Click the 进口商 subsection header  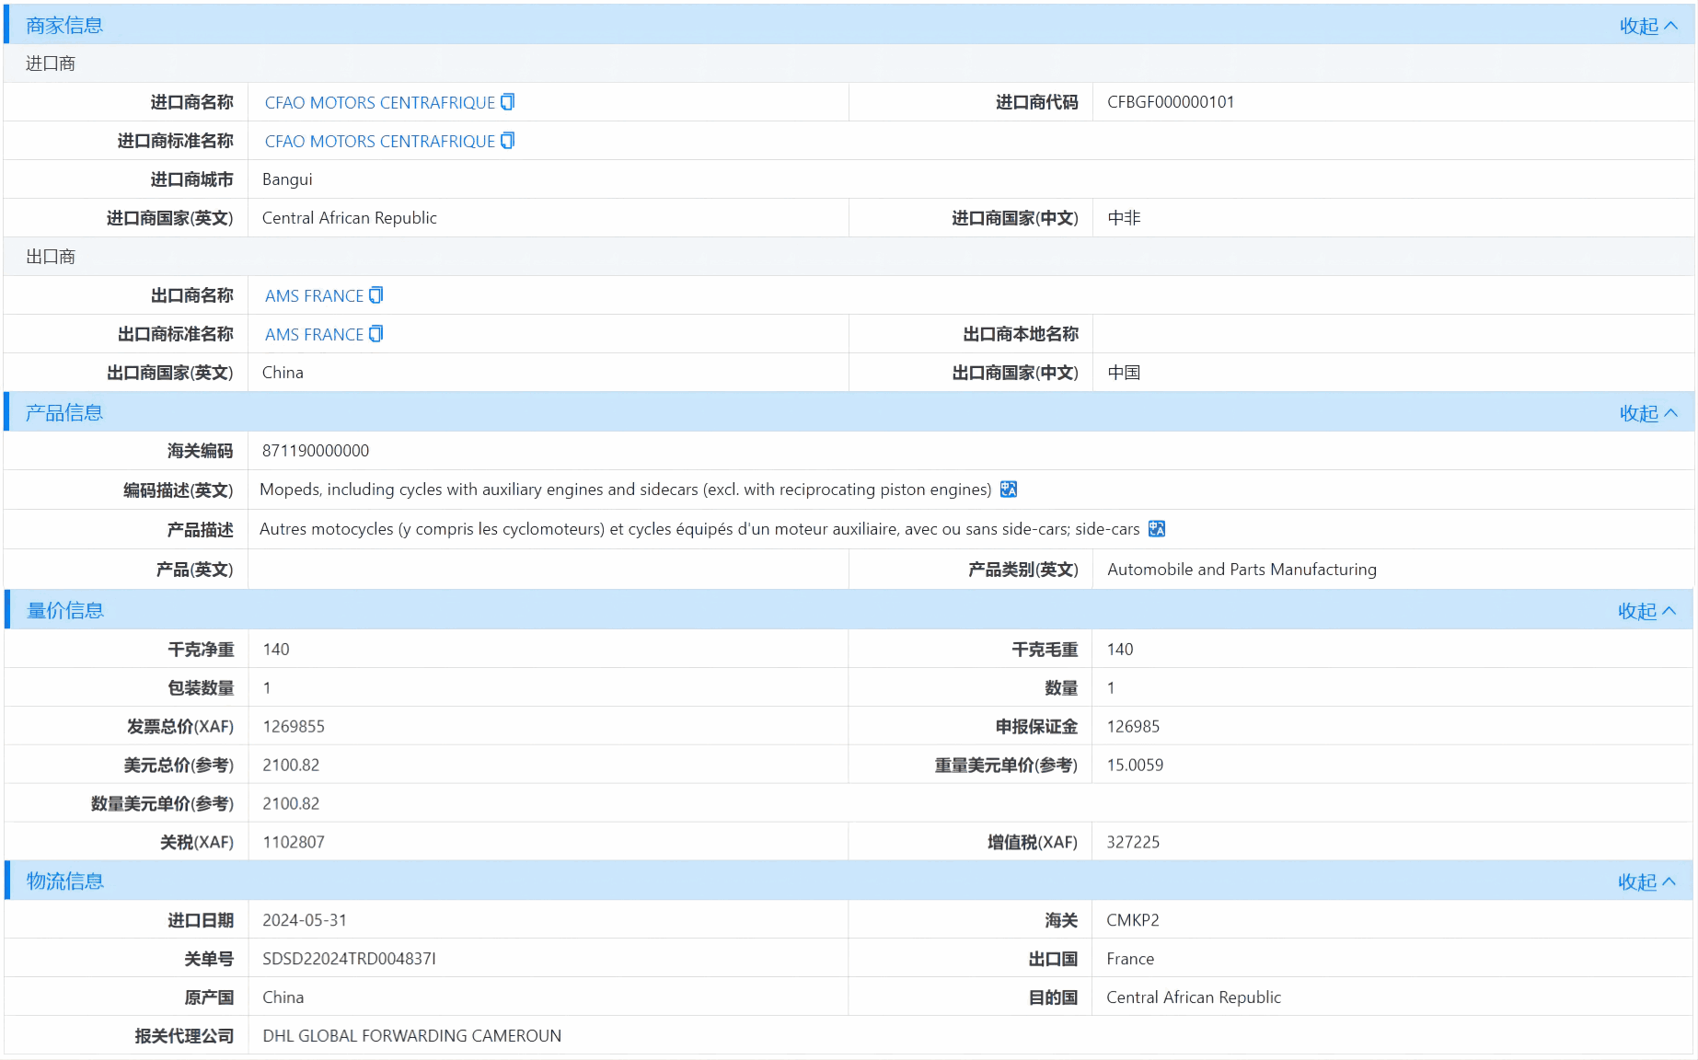pos(51,63)
